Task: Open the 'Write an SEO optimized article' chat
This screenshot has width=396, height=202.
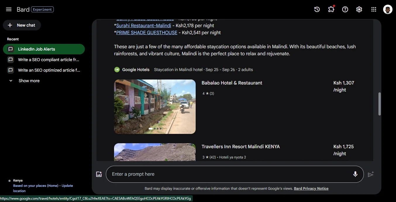Action: click(x=44, y=70)
